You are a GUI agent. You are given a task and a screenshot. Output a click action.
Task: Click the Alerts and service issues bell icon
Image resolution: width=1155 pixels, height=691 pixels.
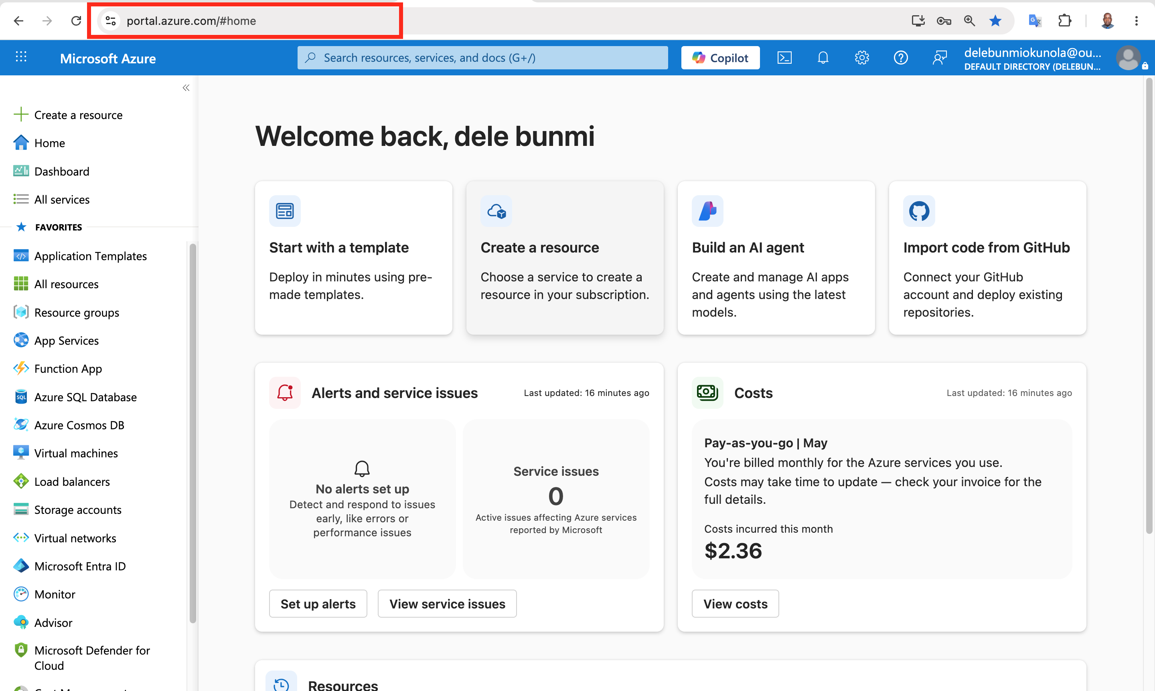(x=285, y=392)
